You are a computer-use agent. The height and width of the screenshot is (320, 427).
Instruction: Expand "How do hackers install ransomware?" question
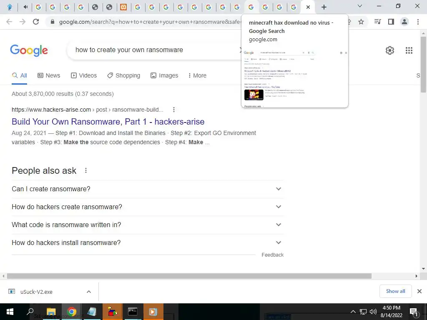(x=148, y=243)
